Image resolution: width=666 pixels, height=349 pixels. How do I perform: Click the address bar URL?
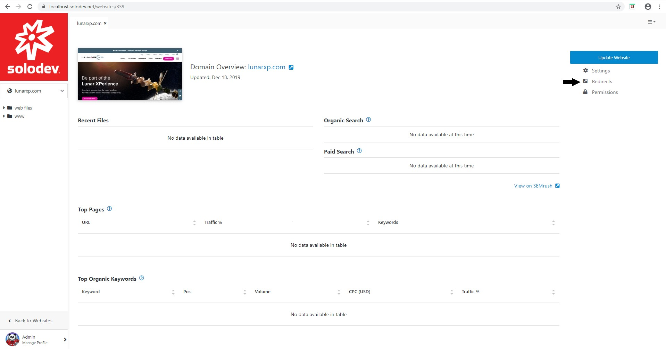click(x=87, y=7)
